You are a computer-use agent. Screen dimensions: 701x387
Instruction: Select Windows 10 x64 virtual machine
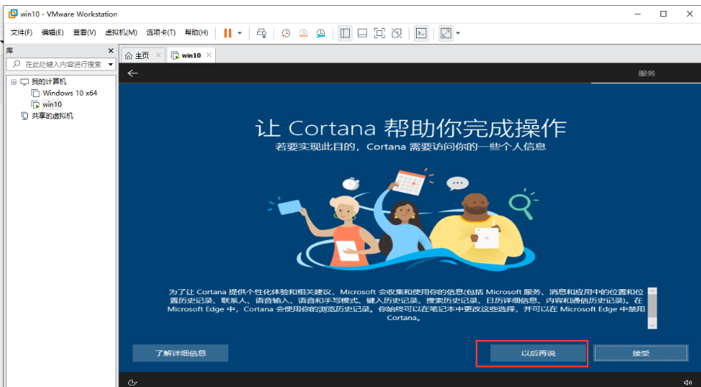pos(70,93)
